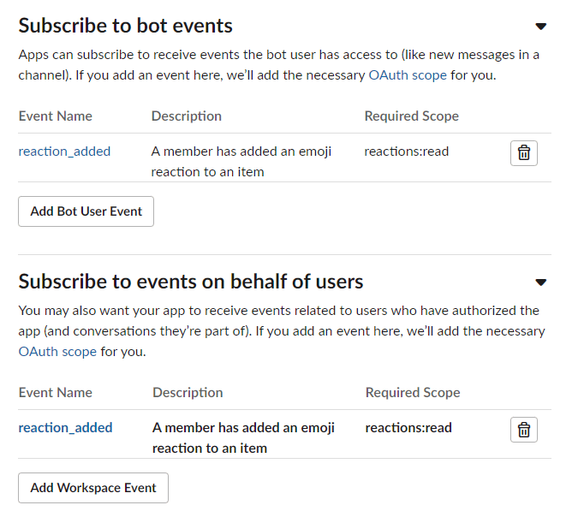578x517 pixels.
Task: Open reaction_added link under user events
Action: click(65, 428)
